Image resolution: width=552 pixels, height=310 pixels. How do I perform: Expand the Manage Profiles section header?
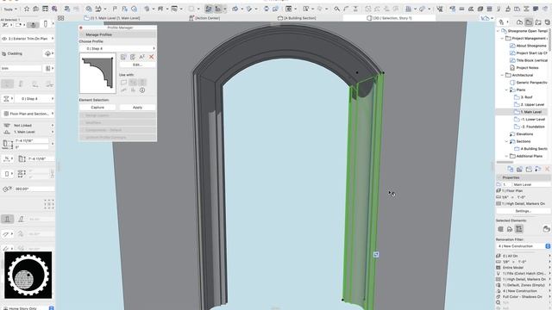pos(117,34)
